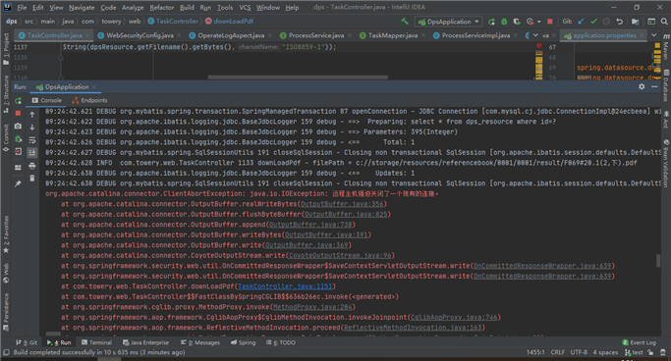This screenshot has width=671, height=361.
Task: Switch to the Endpoints tab in the Run panel
Action: (x=89, y=100)
